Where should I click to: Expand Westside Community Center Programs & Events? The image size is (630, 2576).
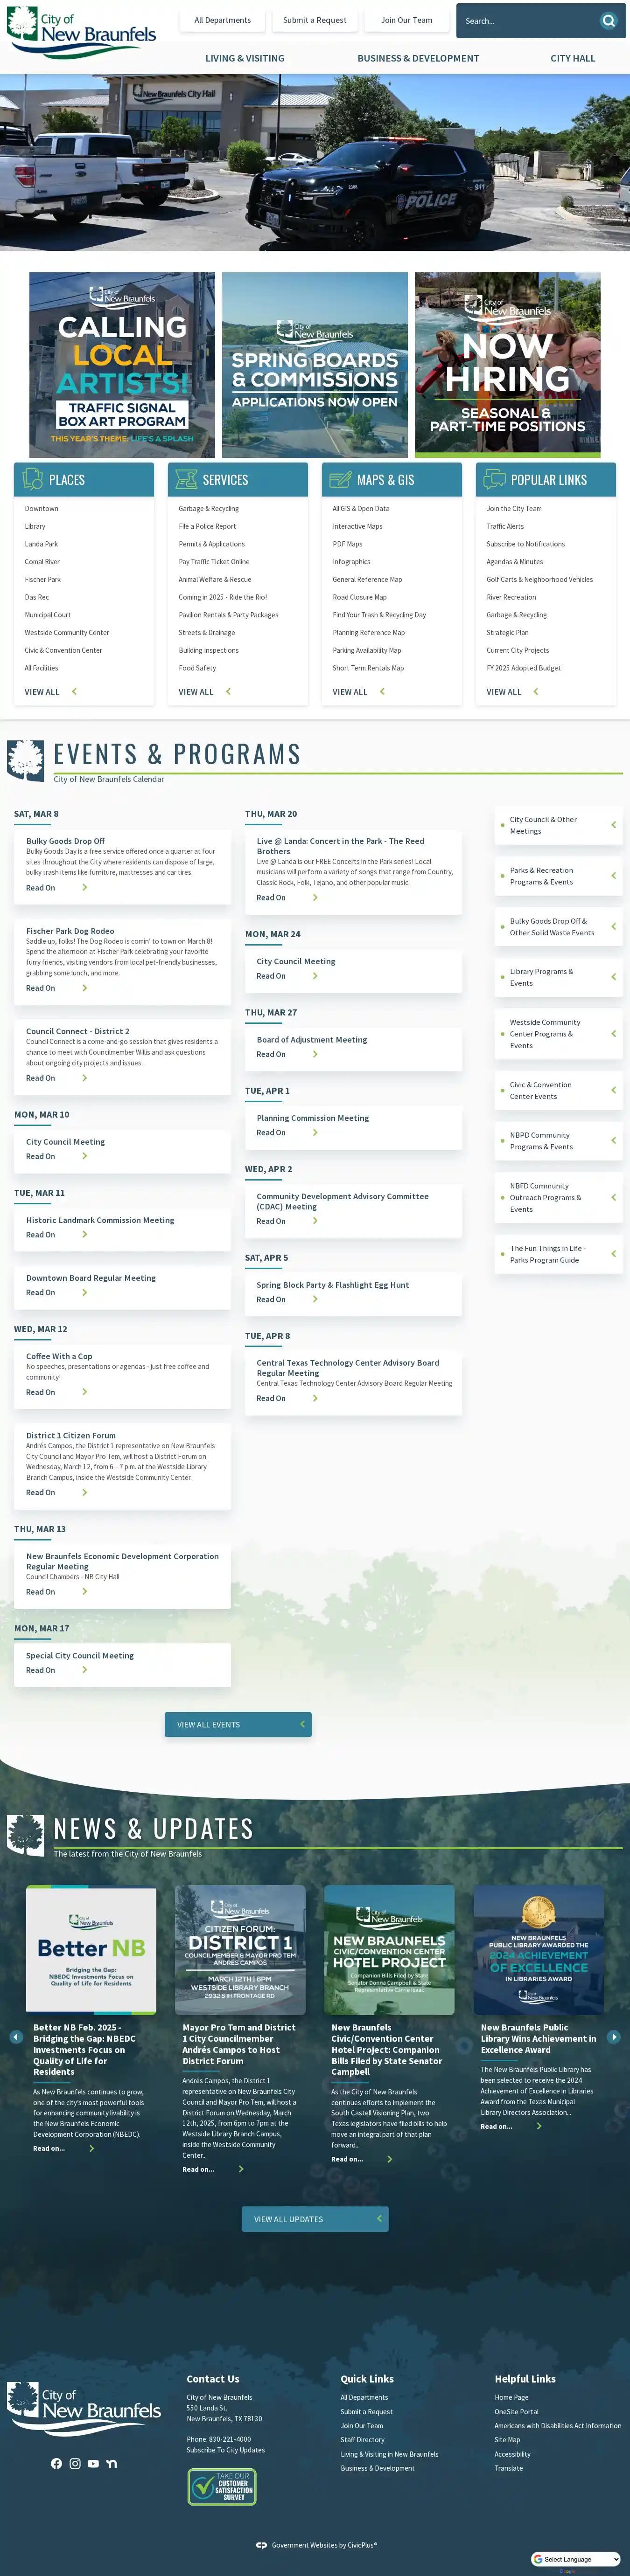click(559, 1034)
